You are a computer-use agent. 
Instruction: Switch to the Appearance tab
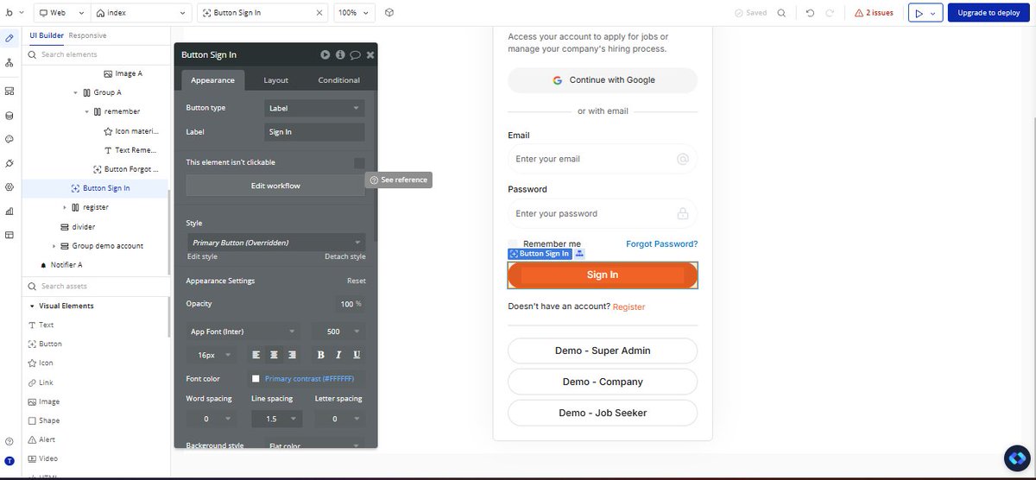(x=212, y=79)
